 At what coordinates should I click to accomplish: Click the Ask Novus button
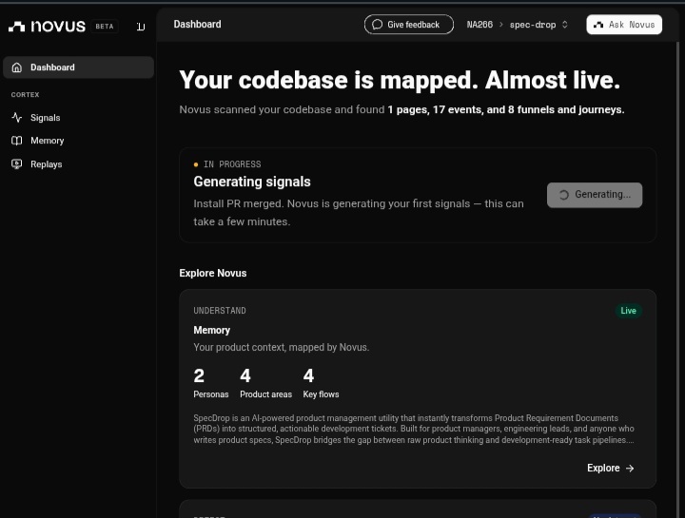[x=624, y=25]
